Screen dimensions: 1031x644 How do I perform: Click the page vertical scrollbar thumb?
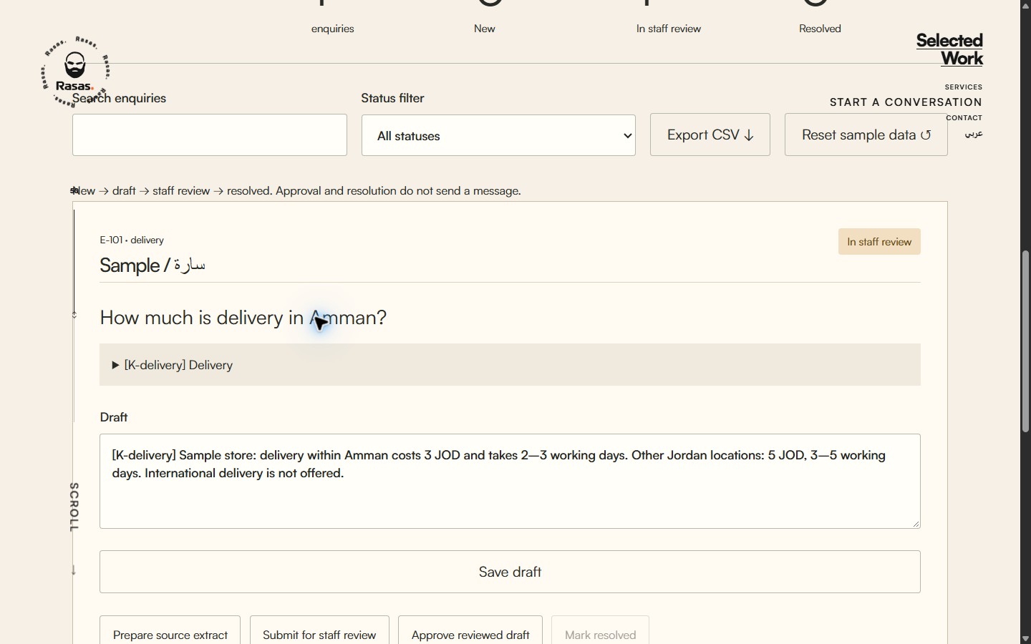click(1025, 341)
